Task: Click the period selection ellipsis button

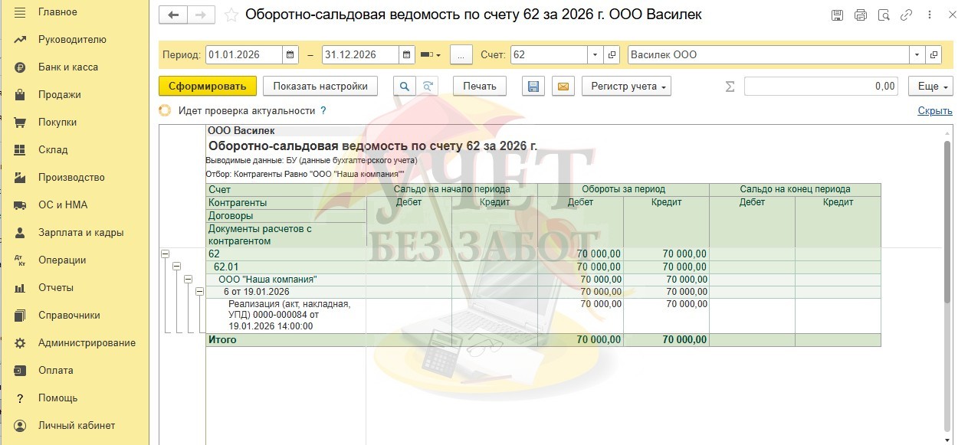Action: 461,55
